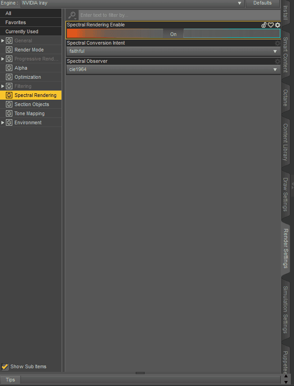Click the G icon beside Alpha
This screenshot has width=294, height=386.
pyautogui.click(x=9, y=68)
